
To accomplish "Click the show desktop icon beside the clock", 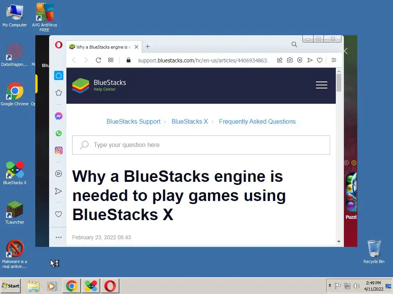I will pyautogui.click(x=389, y=286).
